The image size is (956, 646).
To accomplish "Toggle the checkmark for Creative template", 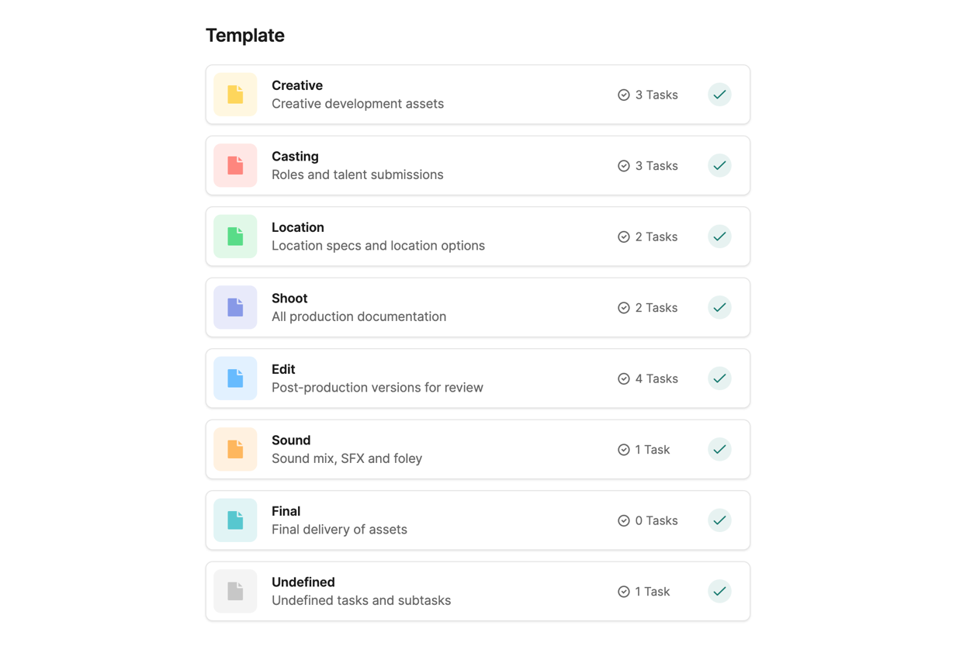I will 719,95.
